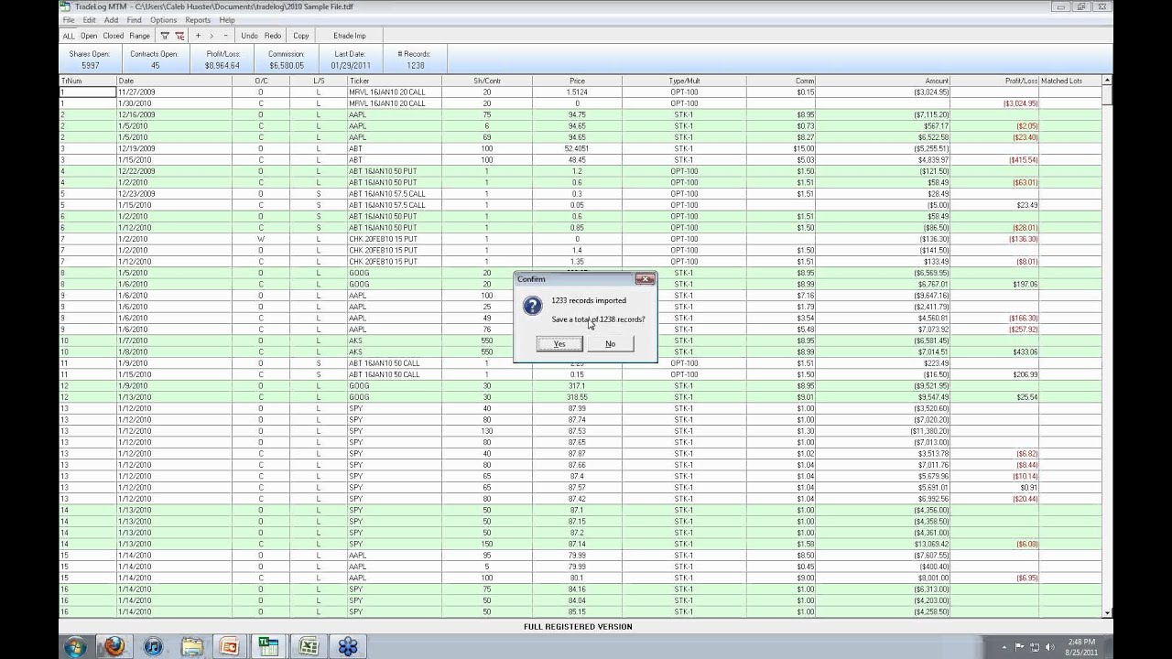This screenshot has width=1172, height=659.
Task: Click the TradeLog taskbar icon
Action: tap(269, 646)
